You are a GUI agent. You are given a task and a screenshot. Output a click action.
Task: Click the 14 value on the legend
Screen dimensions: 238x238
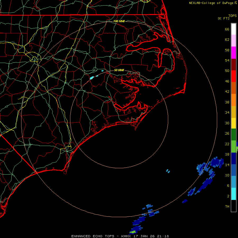(x=227, y=165)
